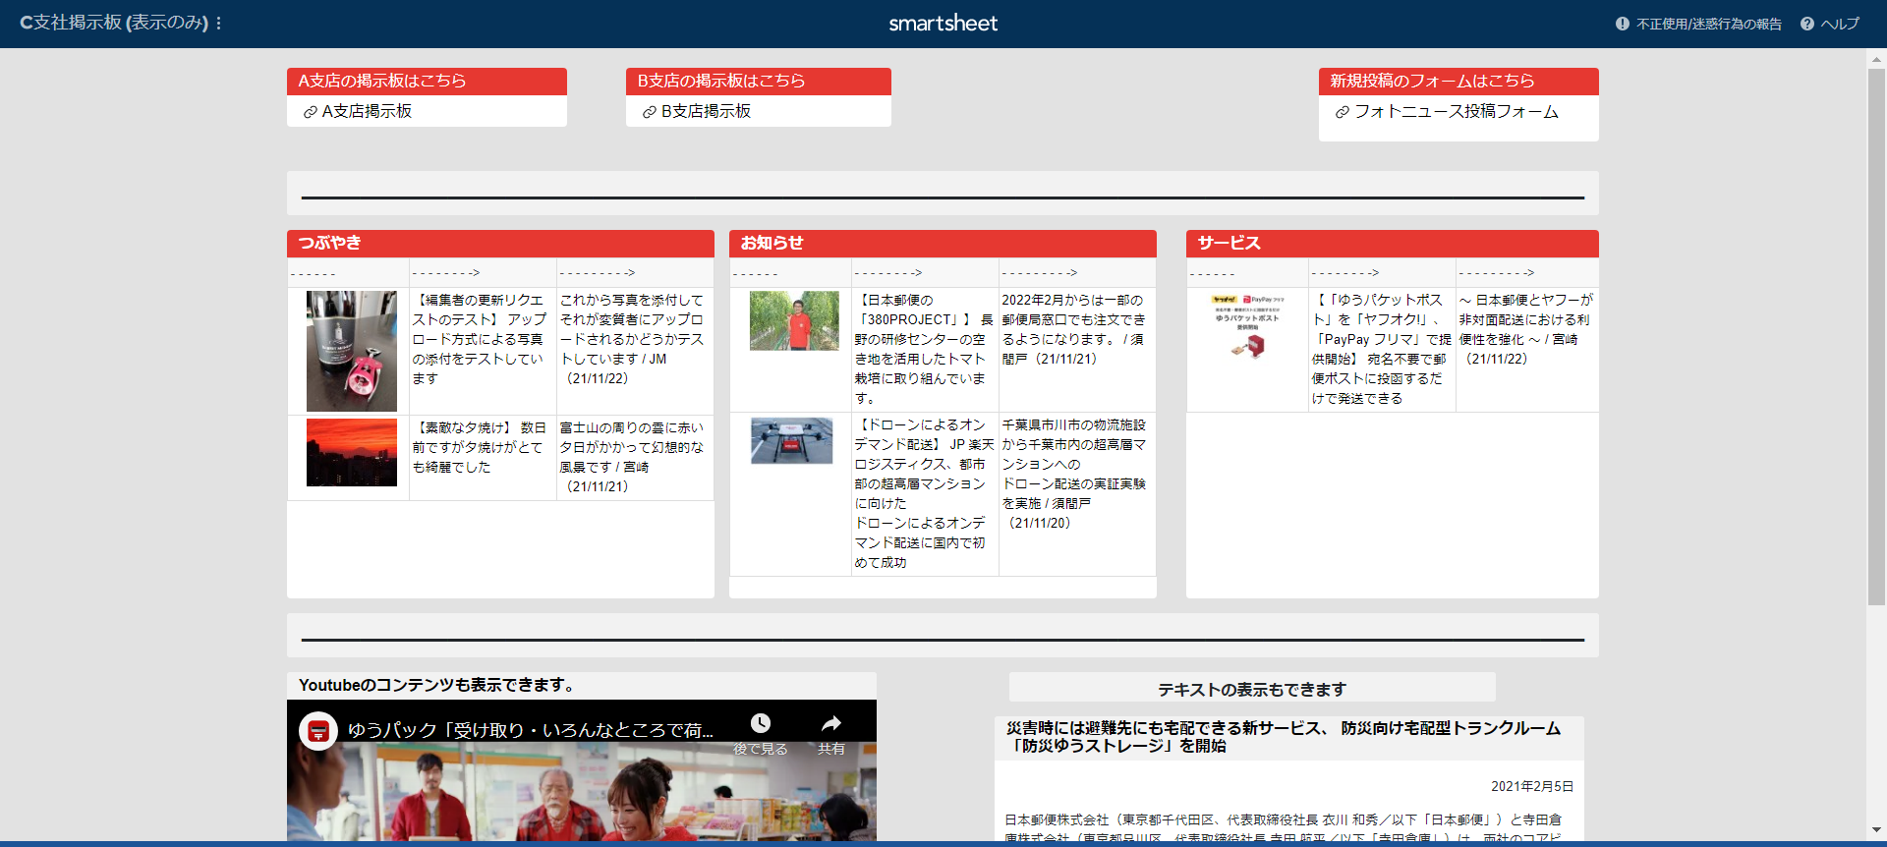Click the 後で見る watch later clock icon
The width and height of the screenshot is (1887, 847).
pyautogui.click(x=761, y=724)
